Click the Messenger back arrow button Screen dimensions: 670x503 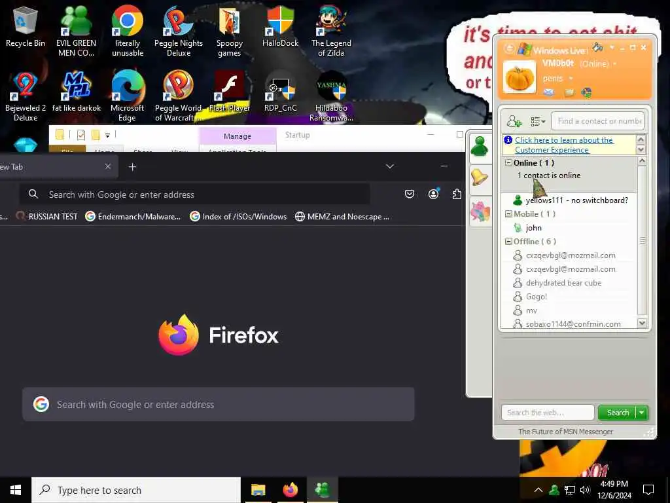(508, 48)
